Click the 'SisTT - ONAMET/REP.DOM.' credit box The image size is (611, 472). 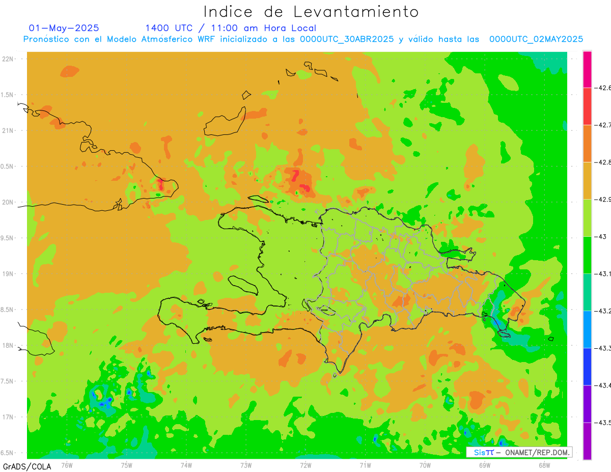coord(519,452)
